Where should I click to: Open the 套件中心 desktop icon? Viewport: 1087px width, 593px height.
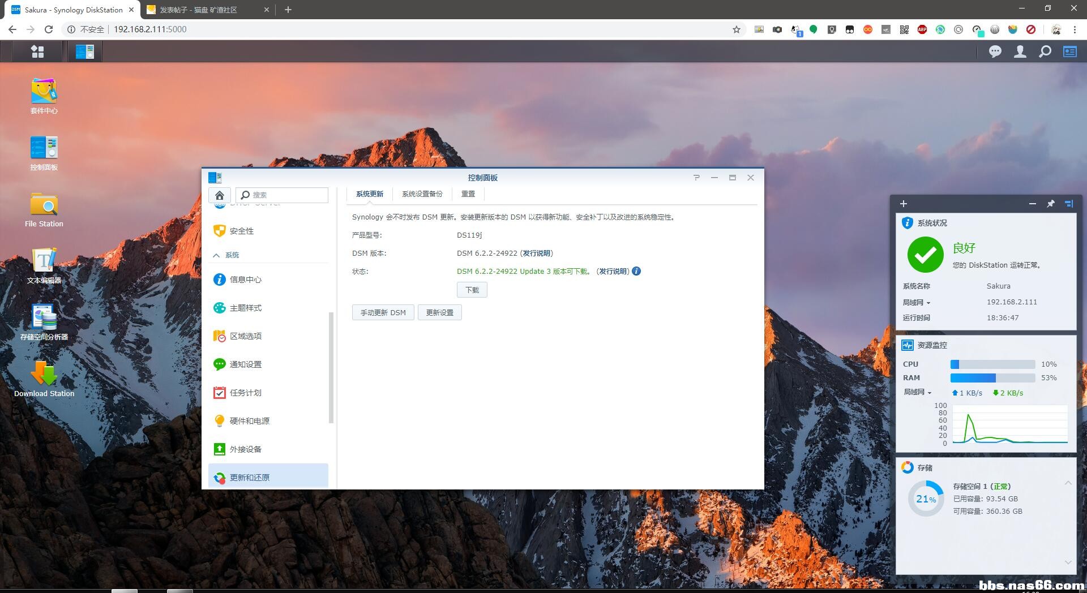(x=44, y=96)
